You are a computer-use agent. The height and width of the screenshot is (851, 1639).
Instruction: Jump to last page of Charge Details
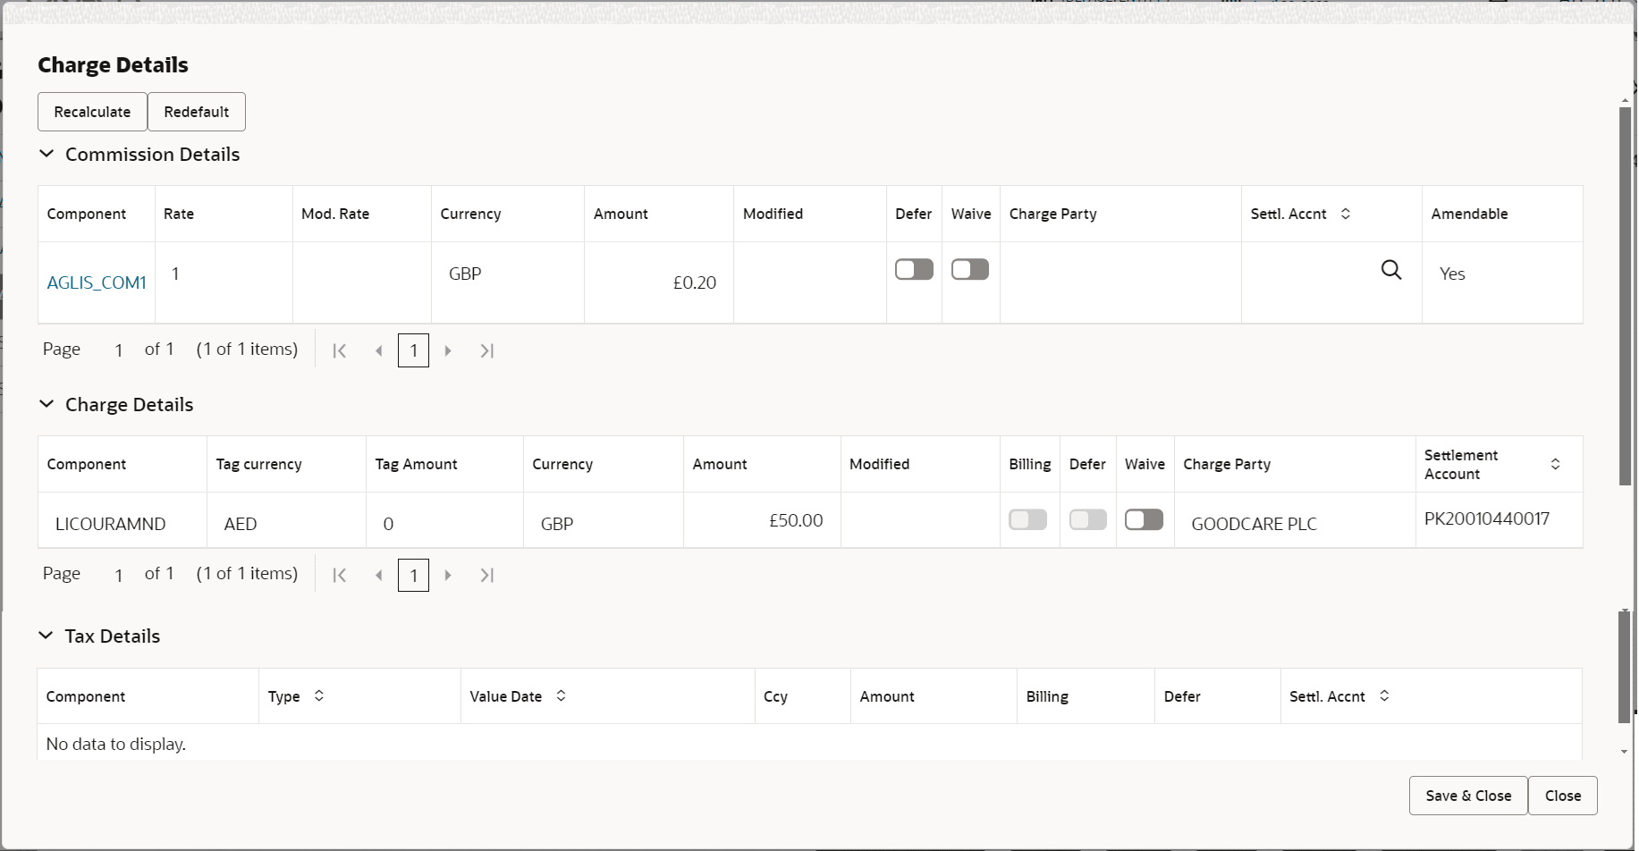pos(487,575)
